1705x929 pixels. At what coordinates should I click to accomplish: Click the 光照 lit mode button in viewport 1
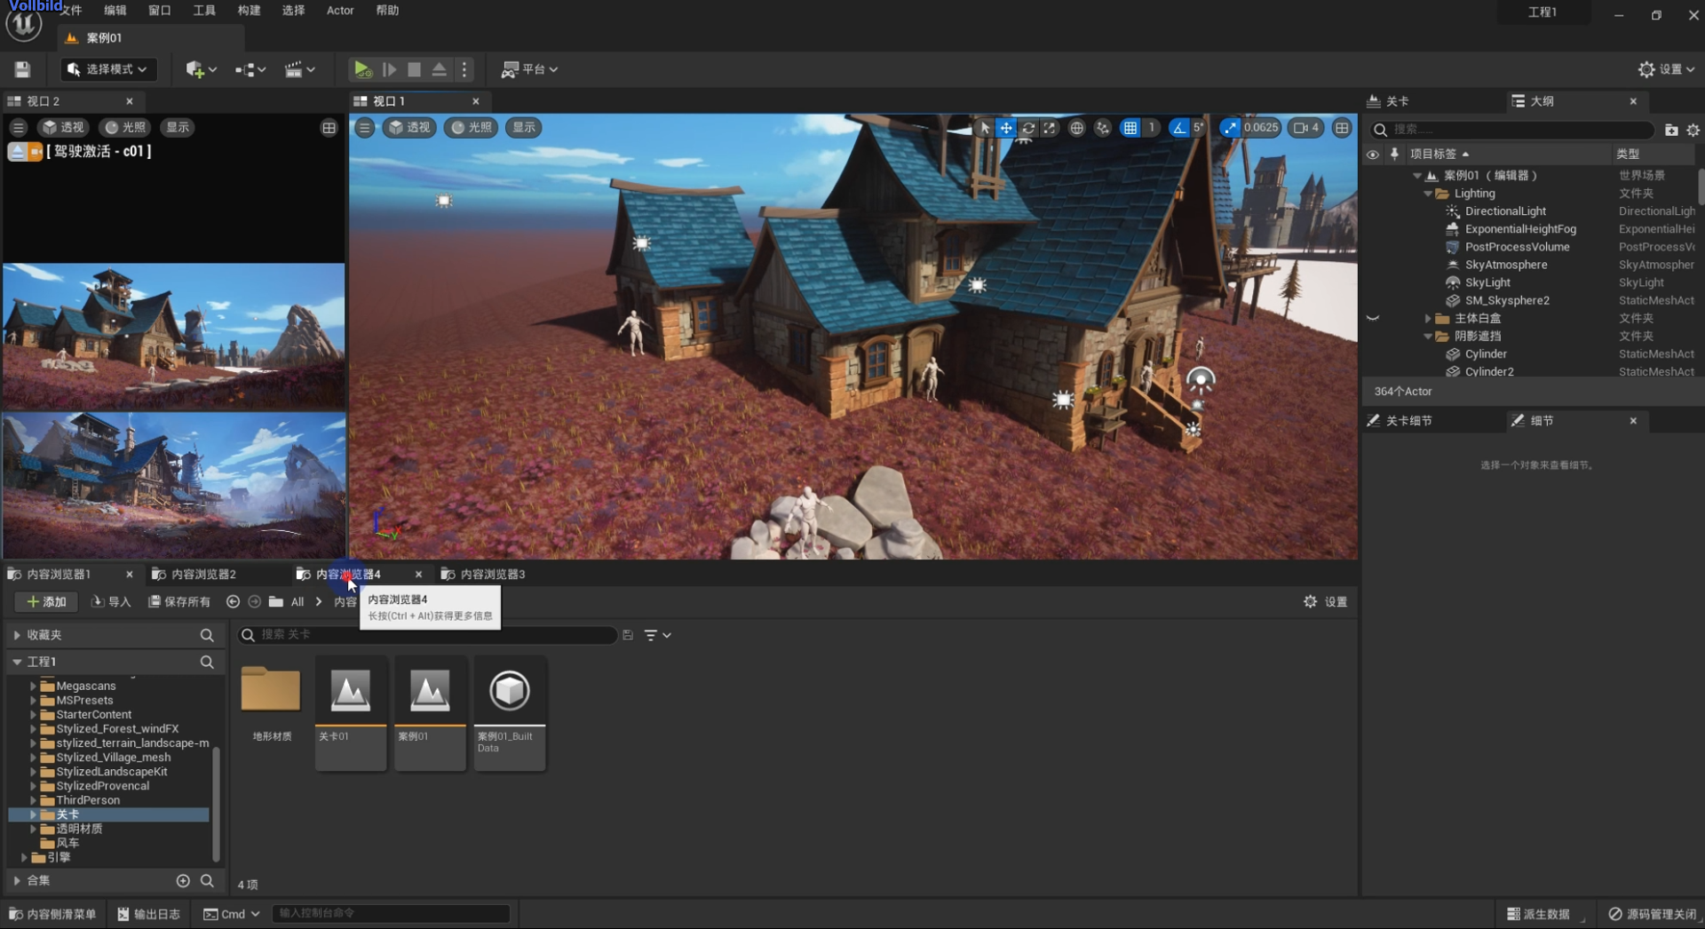coord(472,128)
